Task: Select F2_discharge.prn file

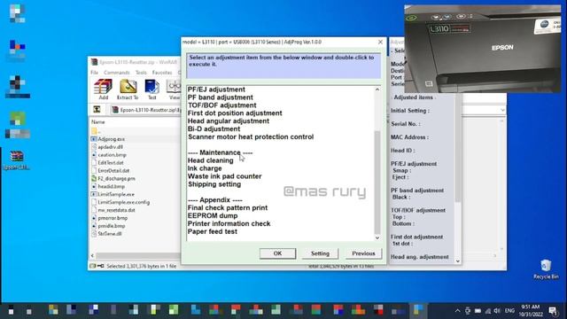Action: point(116,179)
